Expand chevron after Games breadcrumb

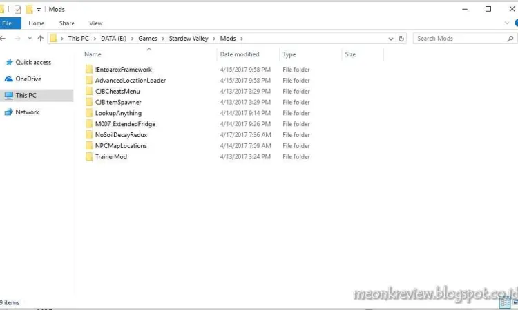[163, 39]
